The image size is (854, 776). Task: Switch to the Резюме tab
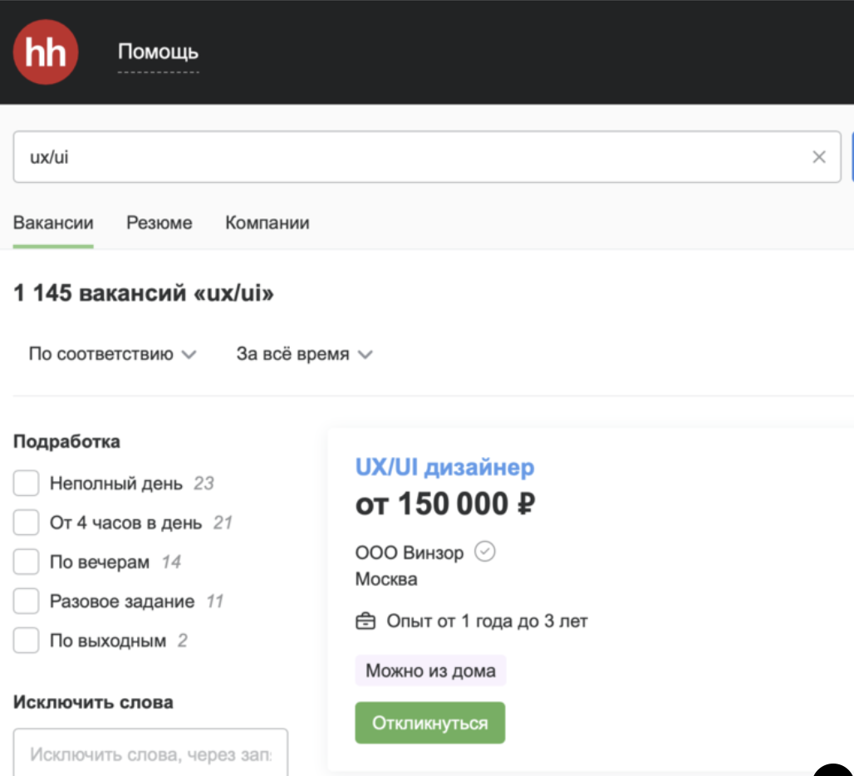coord(160,223)
